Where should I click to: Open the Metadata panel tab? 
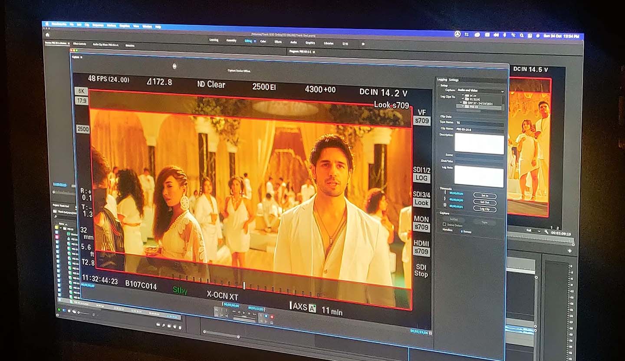130,45
